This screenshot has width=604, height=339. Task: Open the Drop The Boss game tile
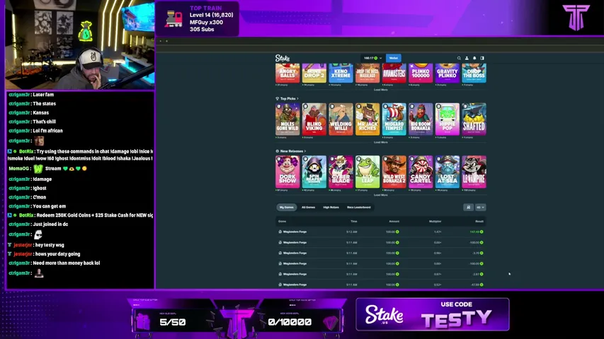[474, 73]
